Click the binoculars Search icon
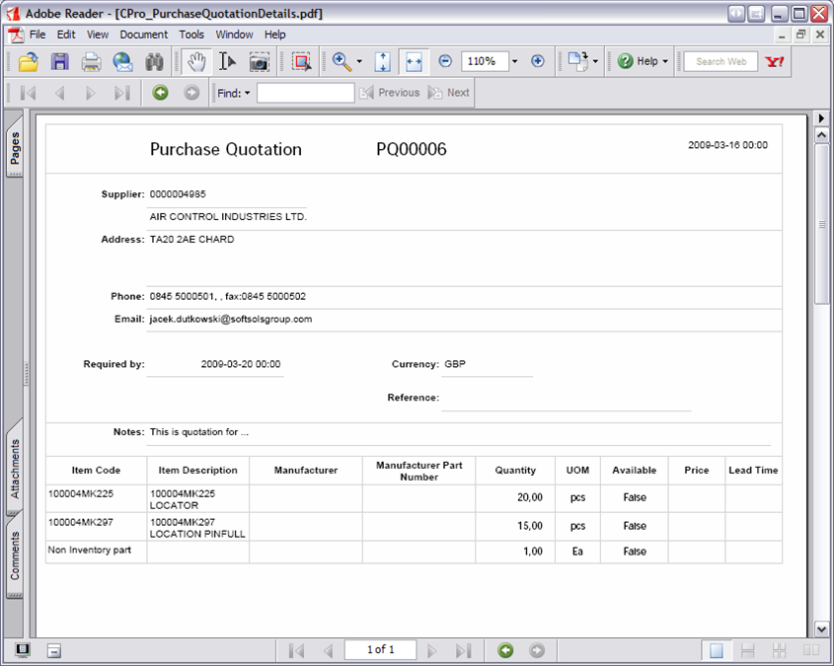 pos(154,62)
